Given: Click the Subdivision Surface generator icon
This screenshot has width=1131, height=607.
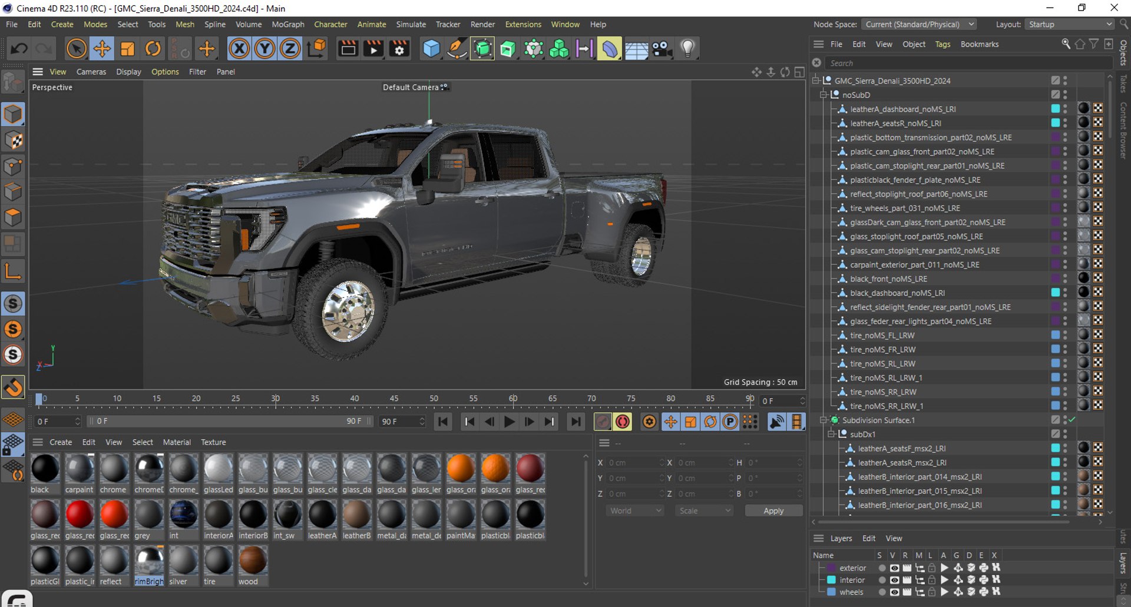Looking at the screenshot, I should pyautogui.click(x=482, y=48).
